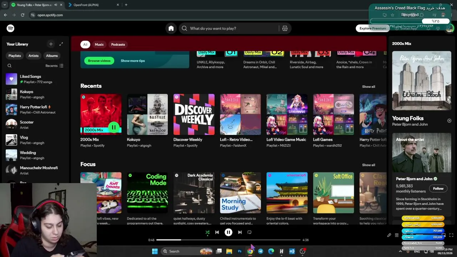457x257 pixels.
Task: Show hidden system tray icons
Action: tap(400, 251)
